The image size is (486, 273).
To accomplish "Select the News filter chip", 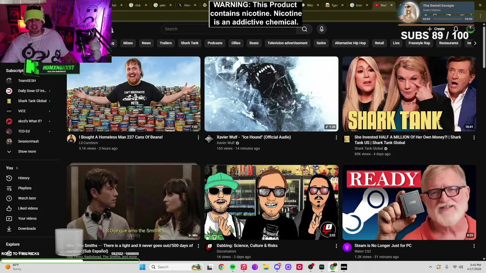I will (x=146, y=43).
